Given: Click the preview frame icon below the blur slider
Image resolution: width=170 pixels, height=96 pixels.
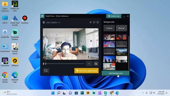Looking at the screenshot, I should pos(46,70).
